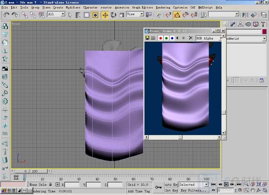The image size is (269, 195).
Task: Click the object color swatch
Action: coord(264,32)
